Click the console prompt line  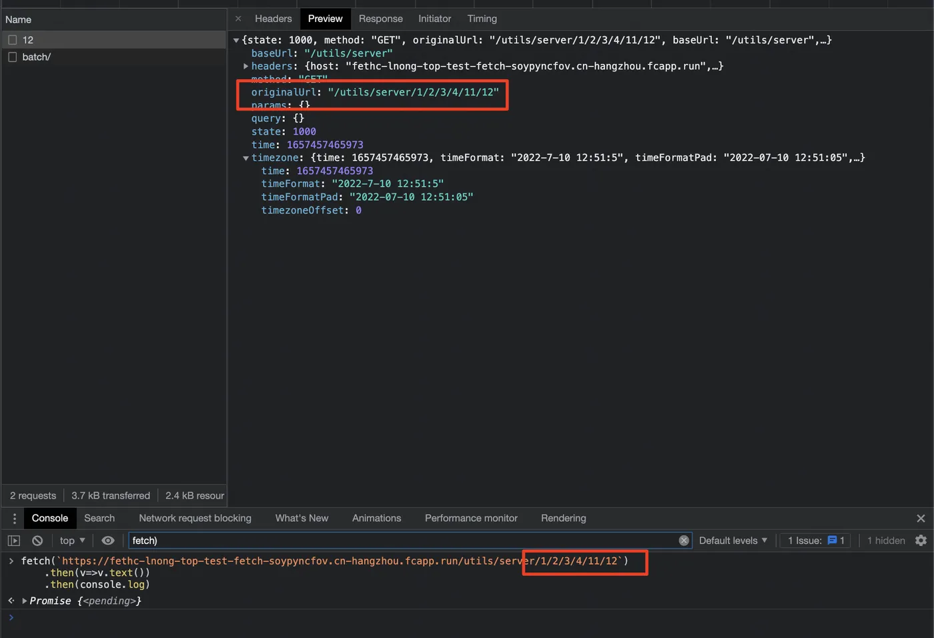click(467, 618)
